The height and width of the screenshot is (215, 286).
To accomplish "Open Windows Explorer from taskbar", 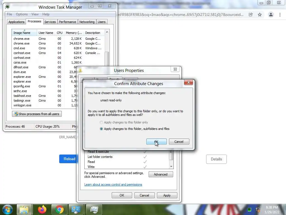I will (24, 209).
